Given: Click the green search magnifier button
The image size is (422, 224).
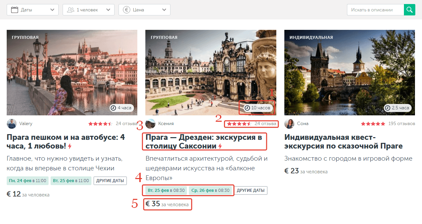Looking at the screenshot, I should coord(409,10).
